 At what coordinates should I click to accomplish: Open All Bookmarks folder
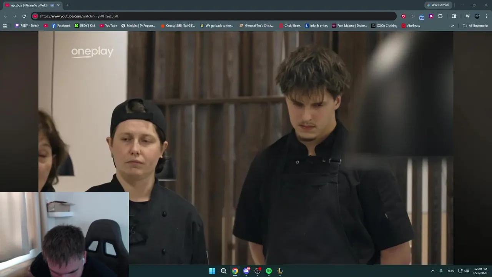(475, 26)
